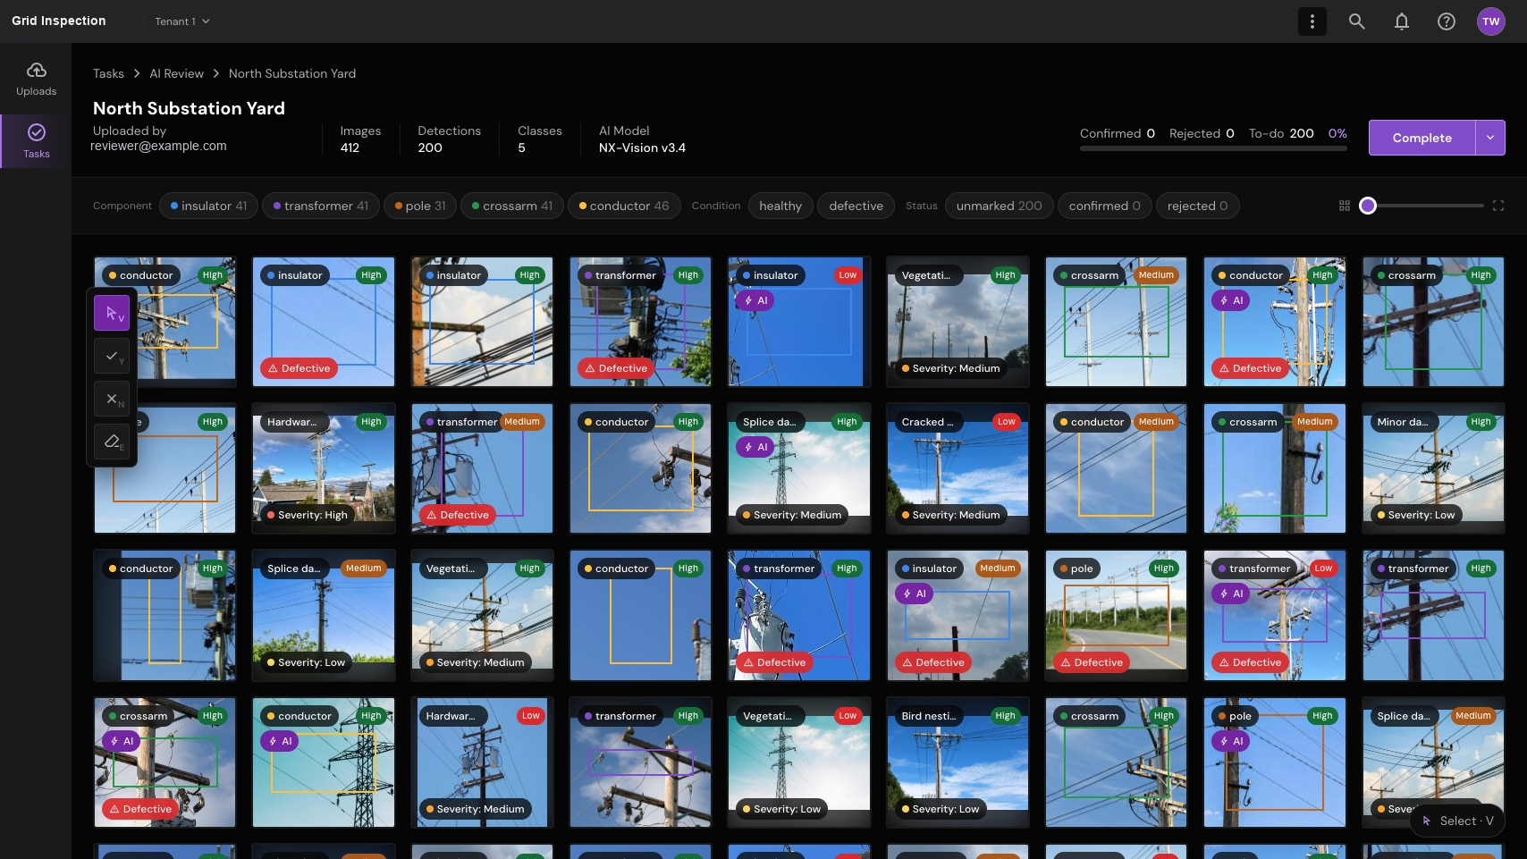Open the pole thumbnail marked Defective

pos(1116,615)
